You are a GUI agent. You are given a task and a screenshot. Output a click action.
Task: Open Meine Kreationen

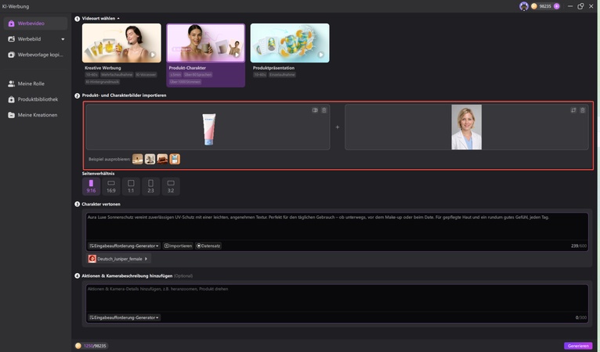(x=35, y=115)
